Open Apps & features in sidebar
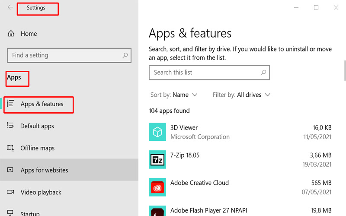The image size is (346, 216). coord(42,104)
